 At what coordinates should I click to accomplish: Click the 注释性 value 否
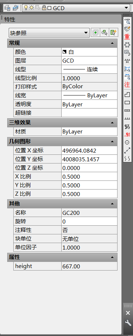pos(89,230)
